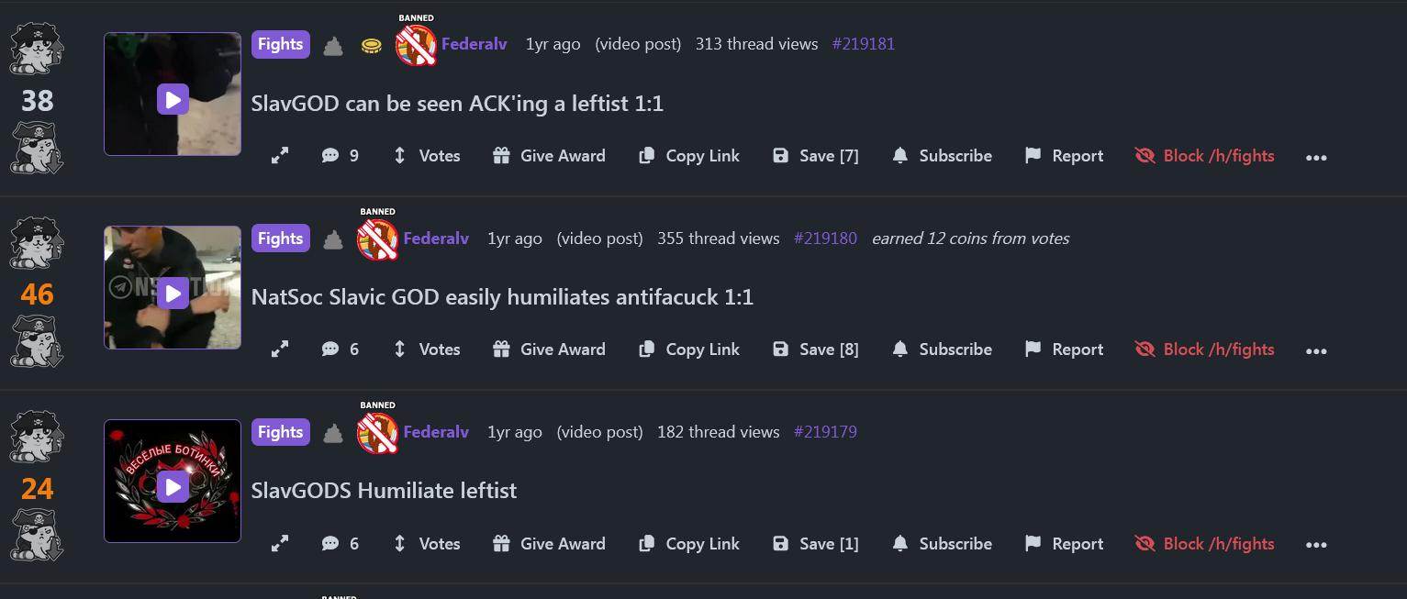Block /h/fights from the first post
The width and height of the screenshot is (1407, 599).
(1205, 156)
